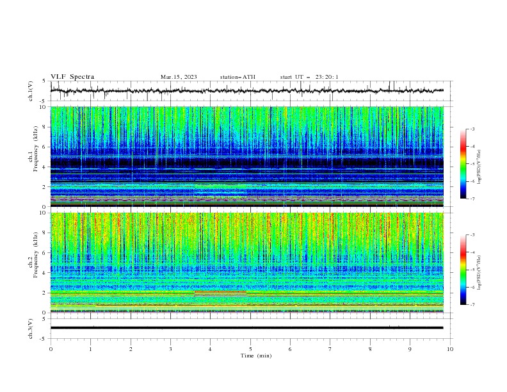Click time axis tick label "1"

click(x=91, y=349)
